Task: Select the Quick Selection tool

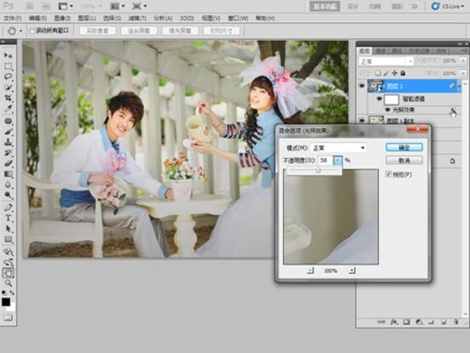Action: [8, 88]
